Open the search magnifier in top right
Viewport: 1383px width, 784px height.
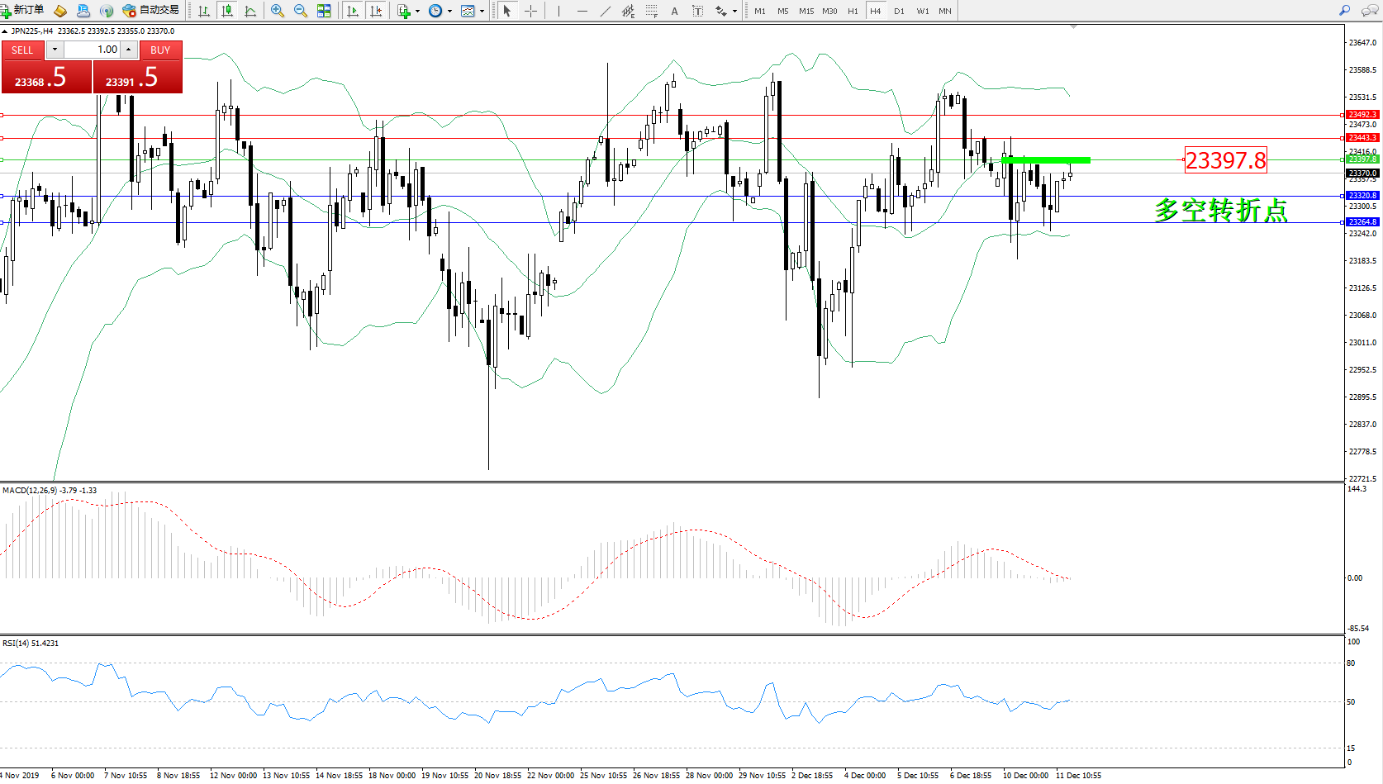click(x=1344, y=11)
